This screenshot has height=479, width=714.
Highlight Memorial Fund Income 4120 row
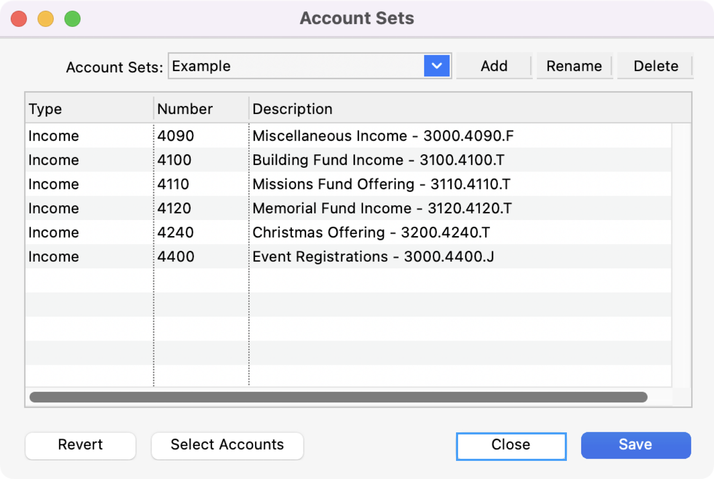click(349, 208)
